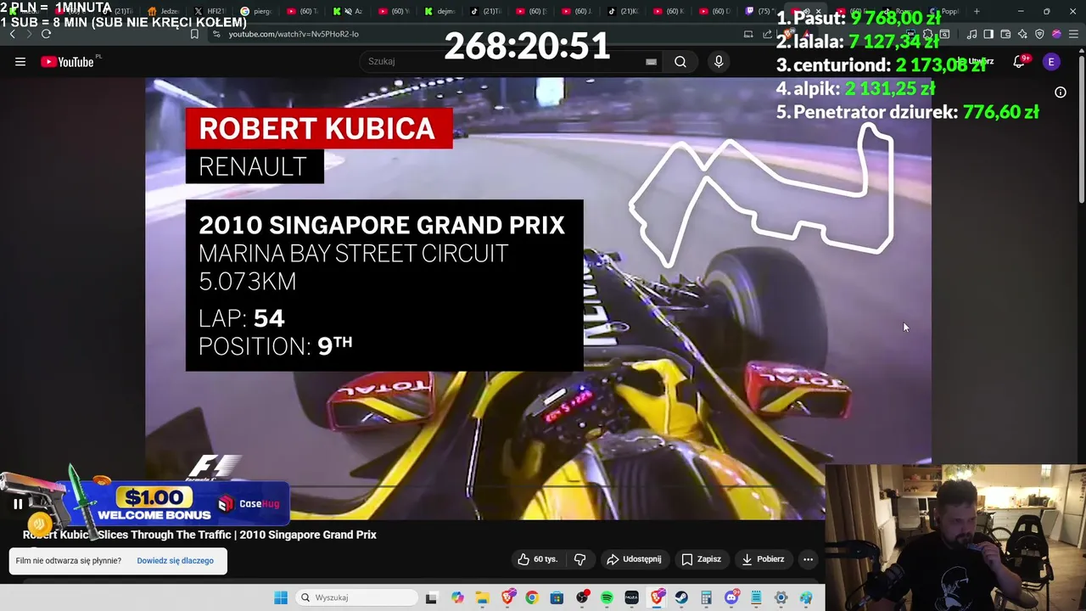Reload the page with the refresh icon
The image size is (1086, 611).
(46, 34)
